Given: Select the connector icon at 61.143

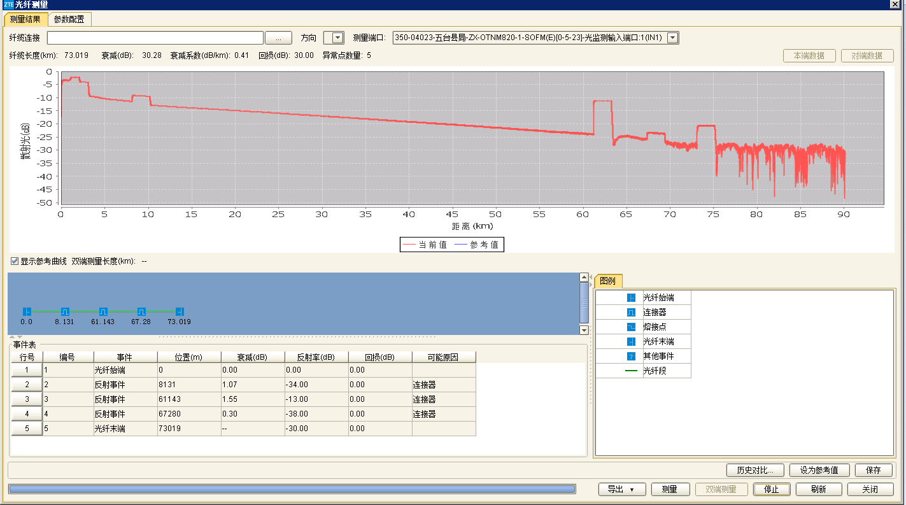Looking at the screenshot, I should pos(103,311).
